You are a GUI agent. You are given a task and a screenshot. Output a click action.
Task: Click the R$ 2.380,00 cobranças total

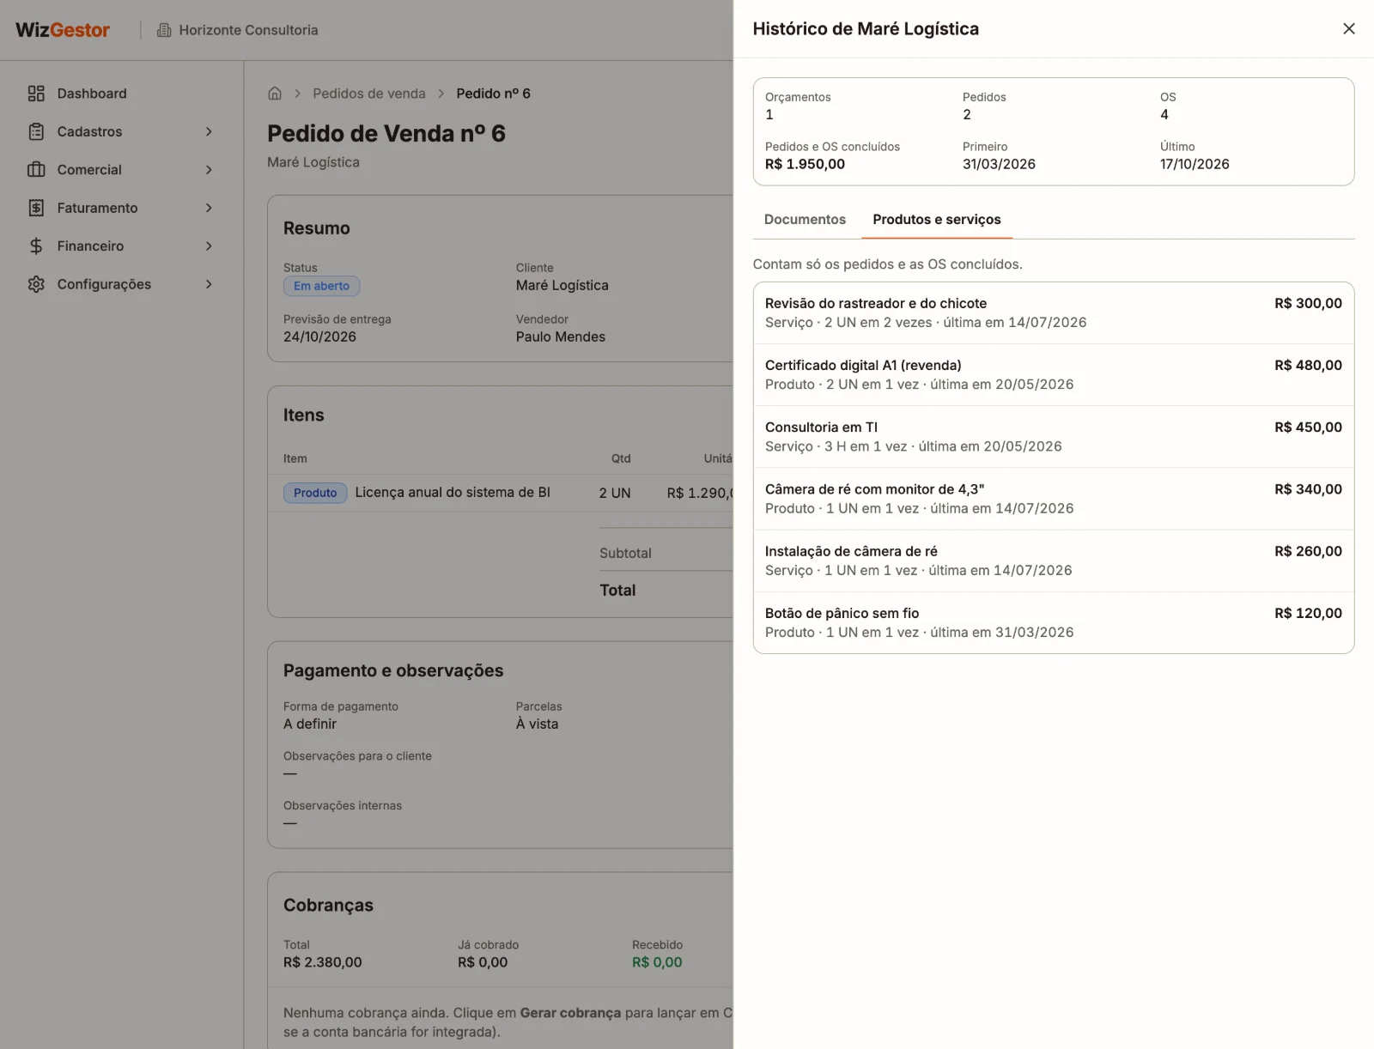click(323, 962)
